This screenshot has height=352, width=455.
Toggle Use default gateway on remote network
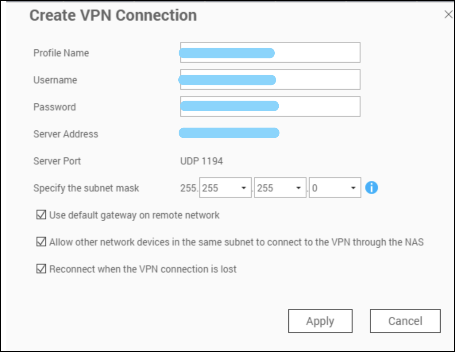coord(41,215)
